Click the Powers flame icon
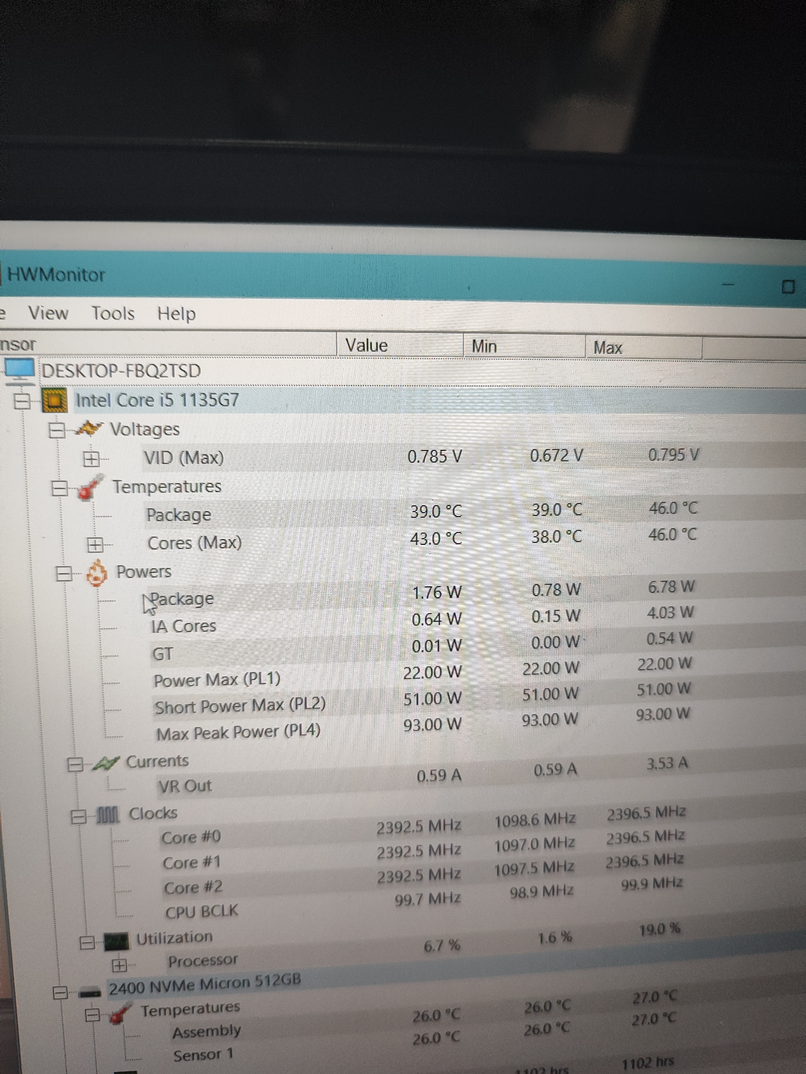This screenshot has height=1074, width=806. (97, 573)
